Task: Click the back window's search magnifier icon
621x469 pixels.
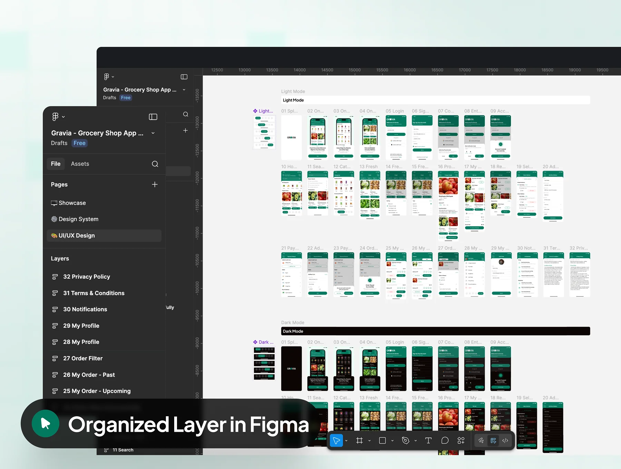Action: [x=186, y=114]
